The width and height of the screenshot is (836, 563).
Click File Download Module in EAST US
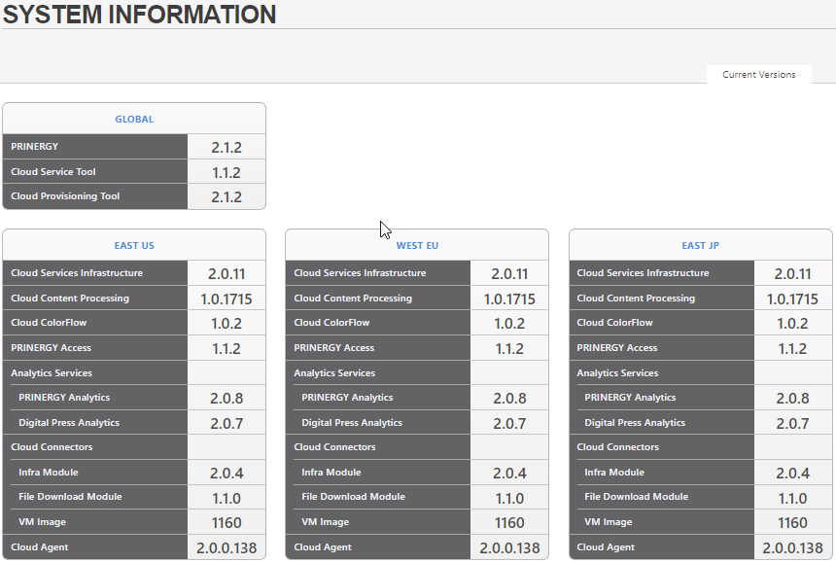click(70, 496)
